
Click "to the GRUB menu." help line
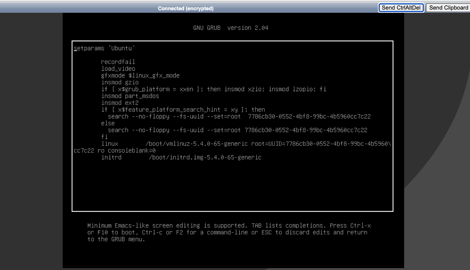116,239
